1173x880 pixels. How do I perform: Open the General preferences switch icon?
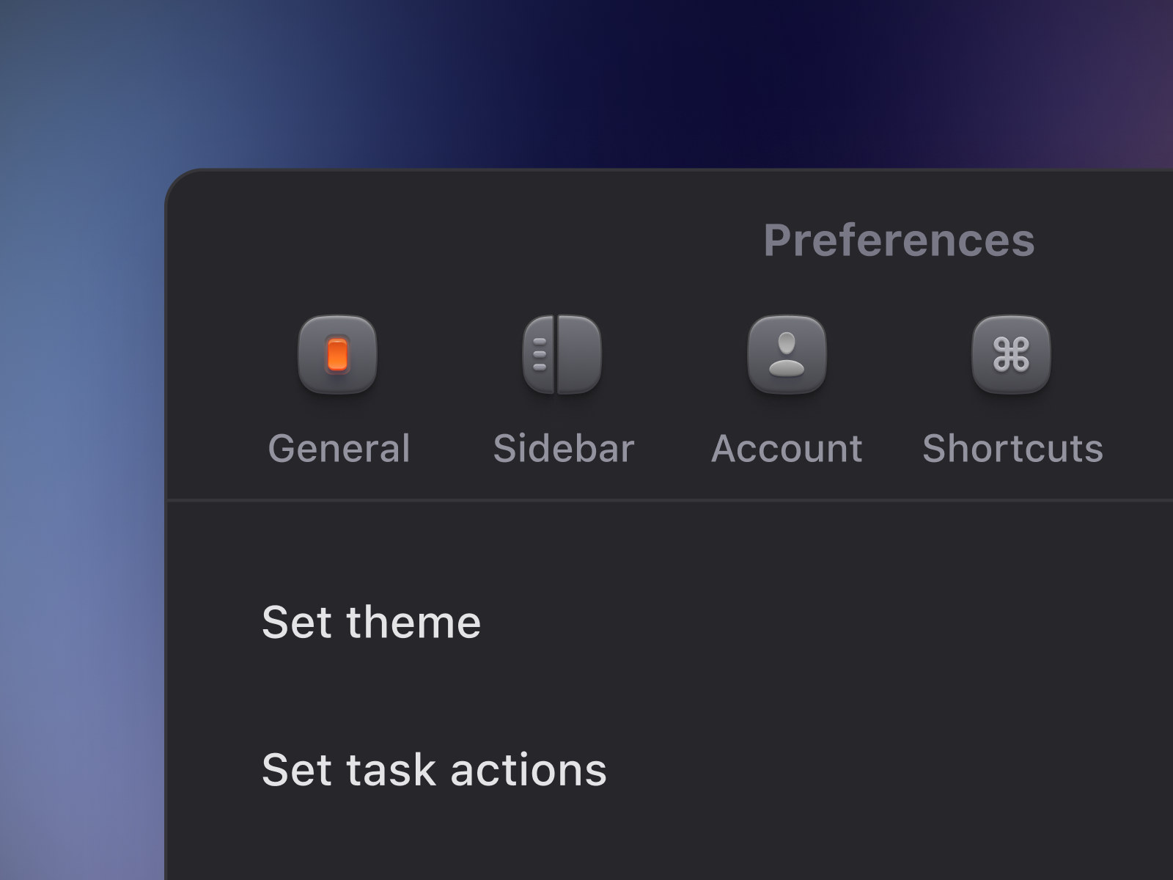(337, 355)
